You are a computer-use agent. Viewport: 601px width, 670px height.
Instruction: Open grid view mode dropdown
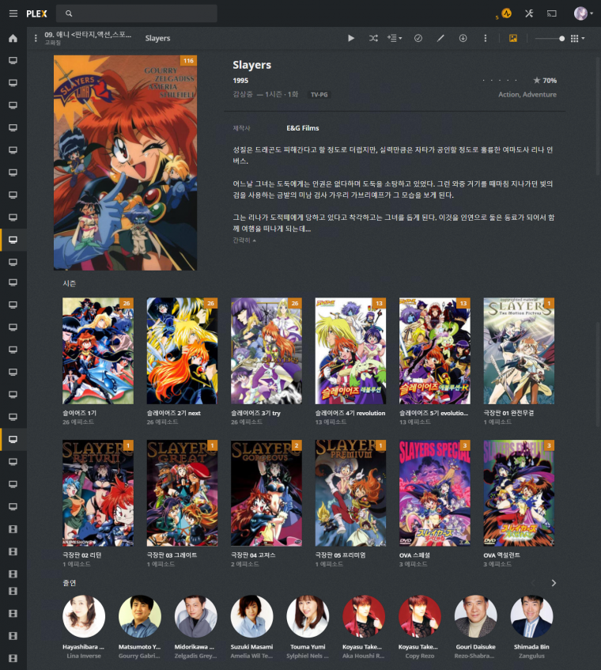tap(577, 39)
